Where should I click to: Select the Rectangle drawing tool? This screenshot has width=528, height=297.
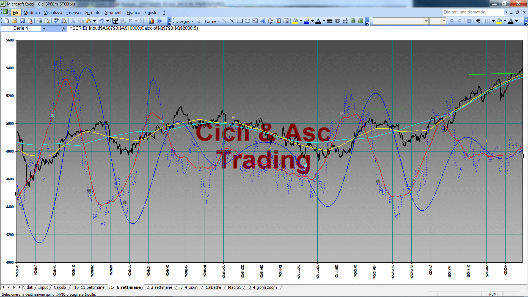240,21
